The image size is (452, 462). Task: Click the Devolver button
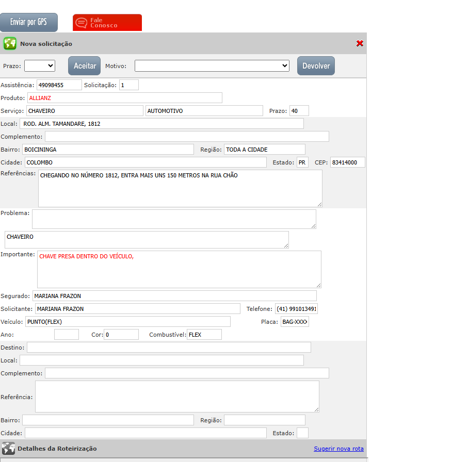pyautogui.click(x=316, y=65)
